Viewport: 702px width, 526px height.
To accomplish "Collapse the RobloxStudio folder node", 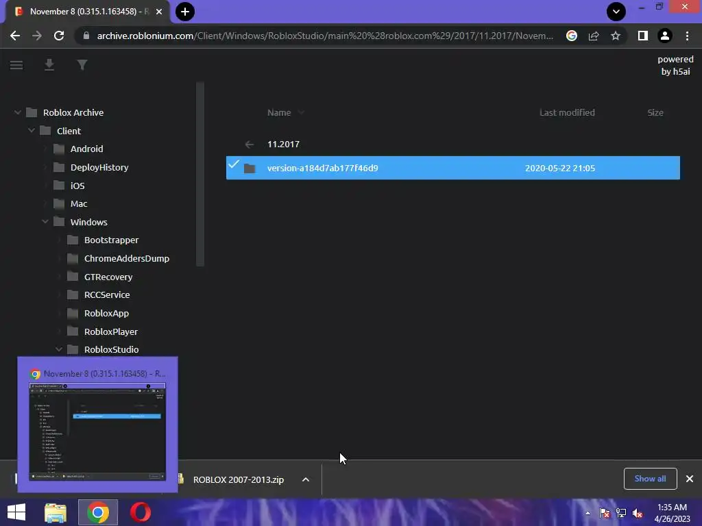I will (x=59, y=349).
